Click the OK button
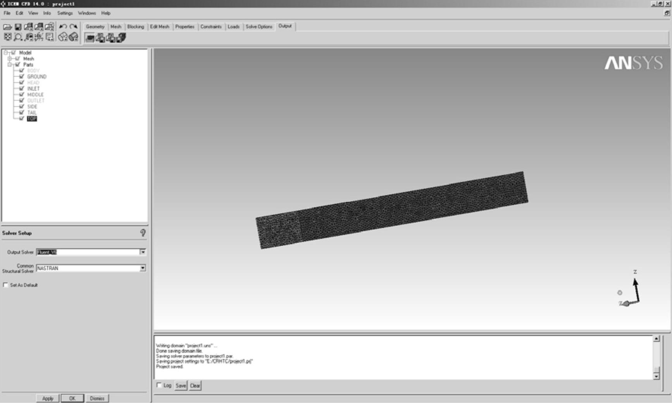 click(x=72, y=398)
